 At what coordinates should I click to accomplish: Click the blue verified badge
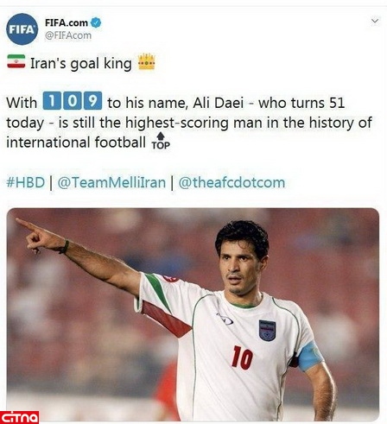coord(96,22)
